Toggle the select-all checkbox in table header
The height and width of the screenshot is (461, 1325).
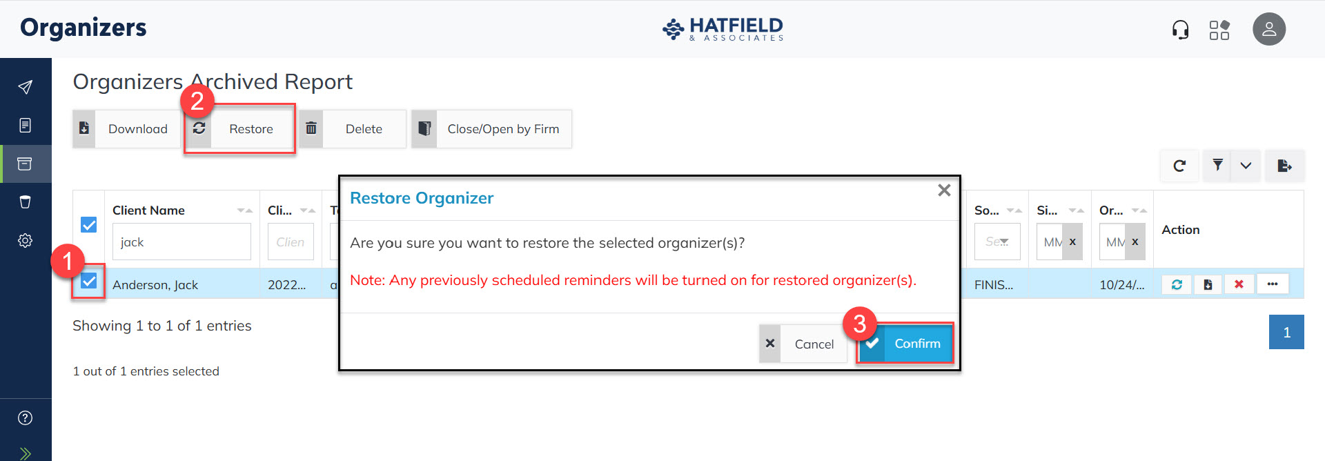89,225
